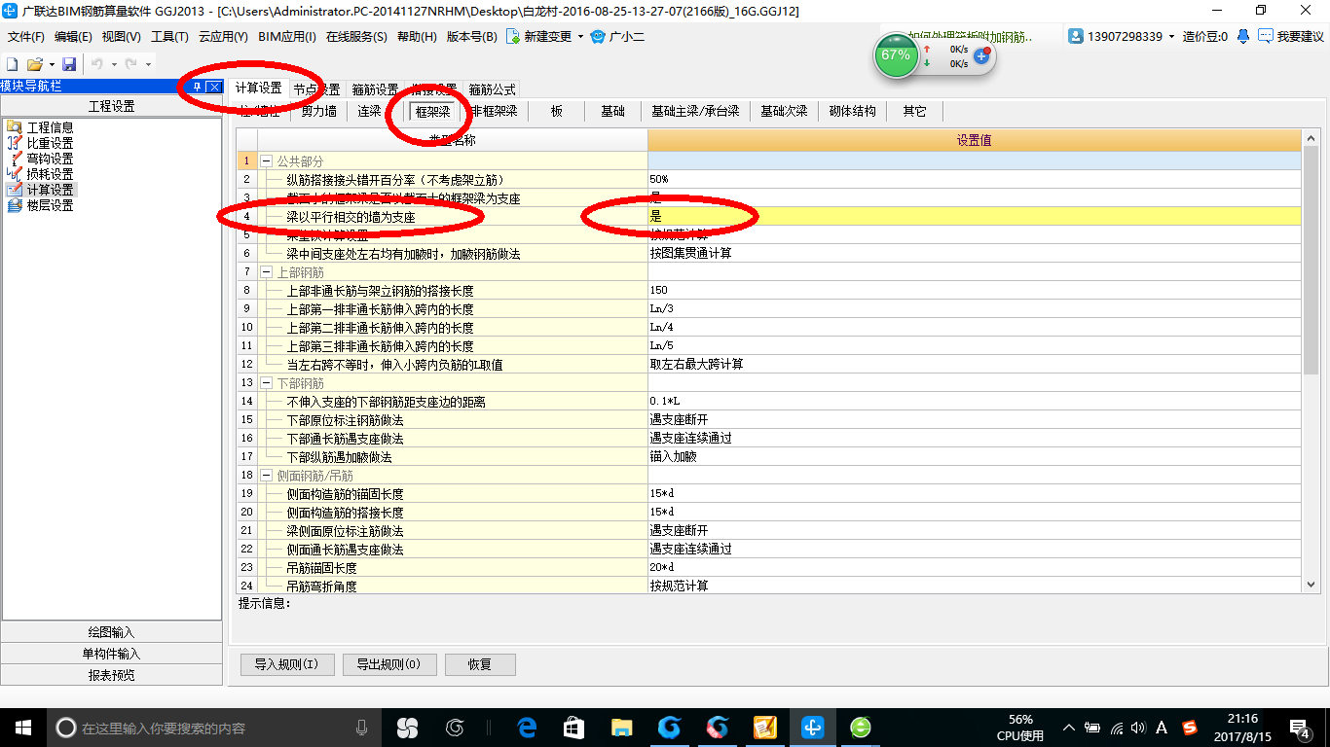Image resolution: width=1330 pixels, height=747 pixels.
Task: Open dropdown arrow after 新建变更
Action: click(x=580, y=37)
